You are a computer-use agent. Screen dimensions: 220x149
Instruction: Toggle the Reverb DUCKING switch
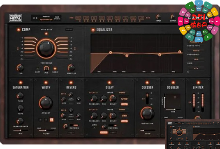74,125
